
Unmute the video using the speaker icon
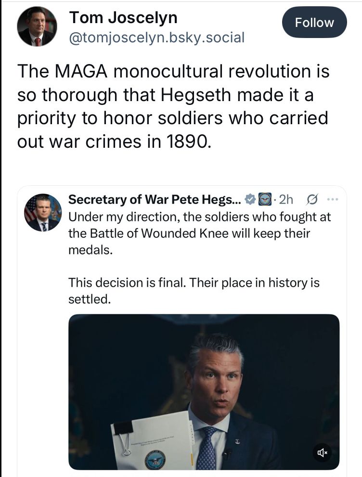(322, 453)
